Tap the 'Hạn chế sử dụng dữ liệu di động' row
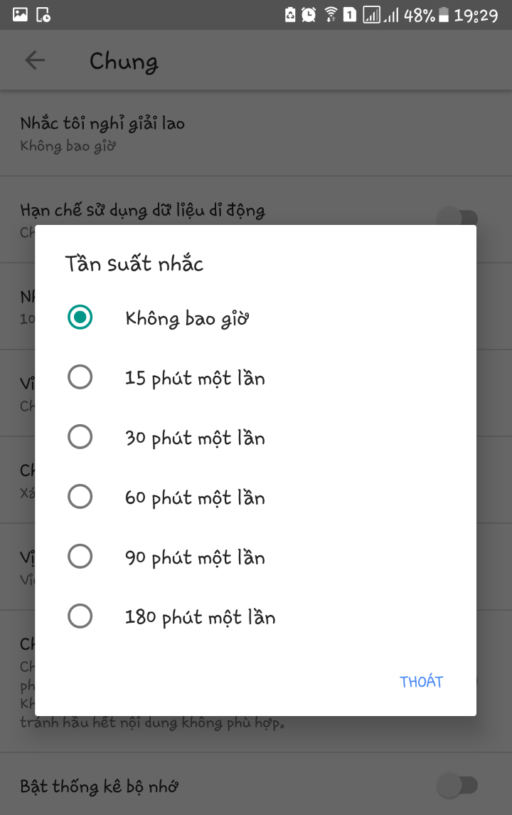The height and width of the screenshot is (815, 512). click(x=142, y=210)
